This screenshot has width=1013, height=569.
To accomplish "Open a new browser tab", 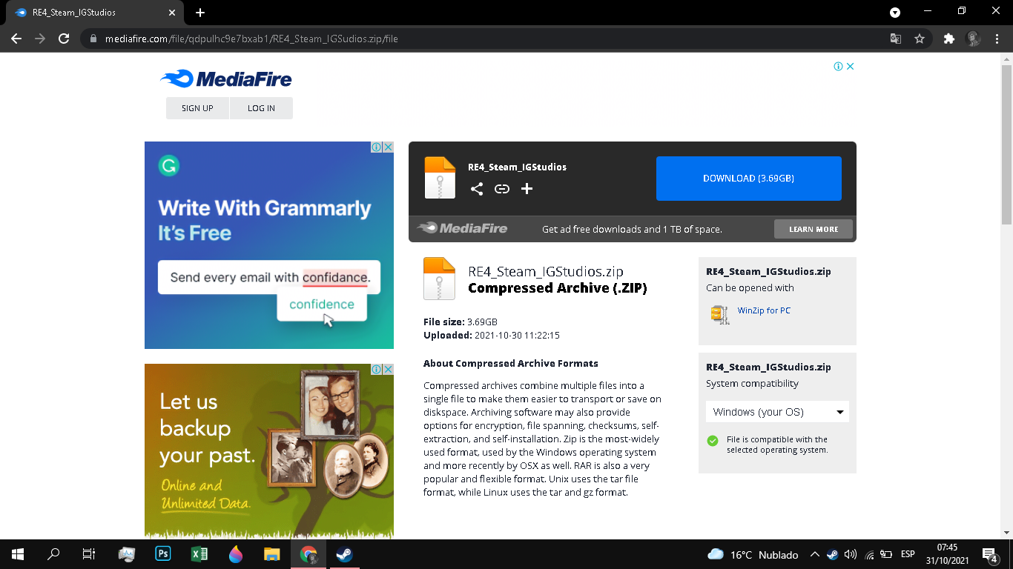I will click(x=200, y=13).
